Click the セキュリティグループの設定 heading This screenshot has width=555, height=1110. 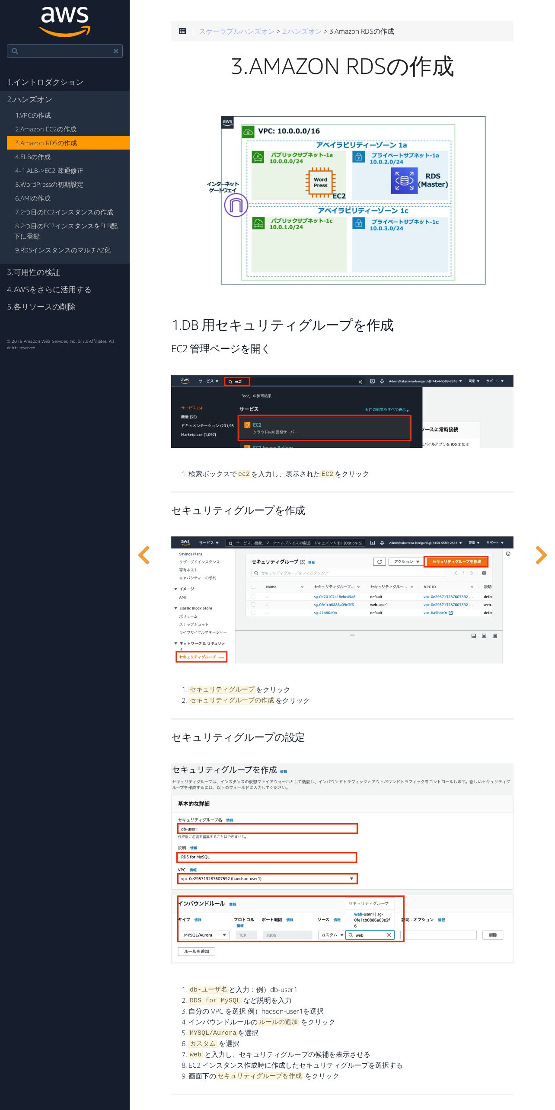pos(238,737)
